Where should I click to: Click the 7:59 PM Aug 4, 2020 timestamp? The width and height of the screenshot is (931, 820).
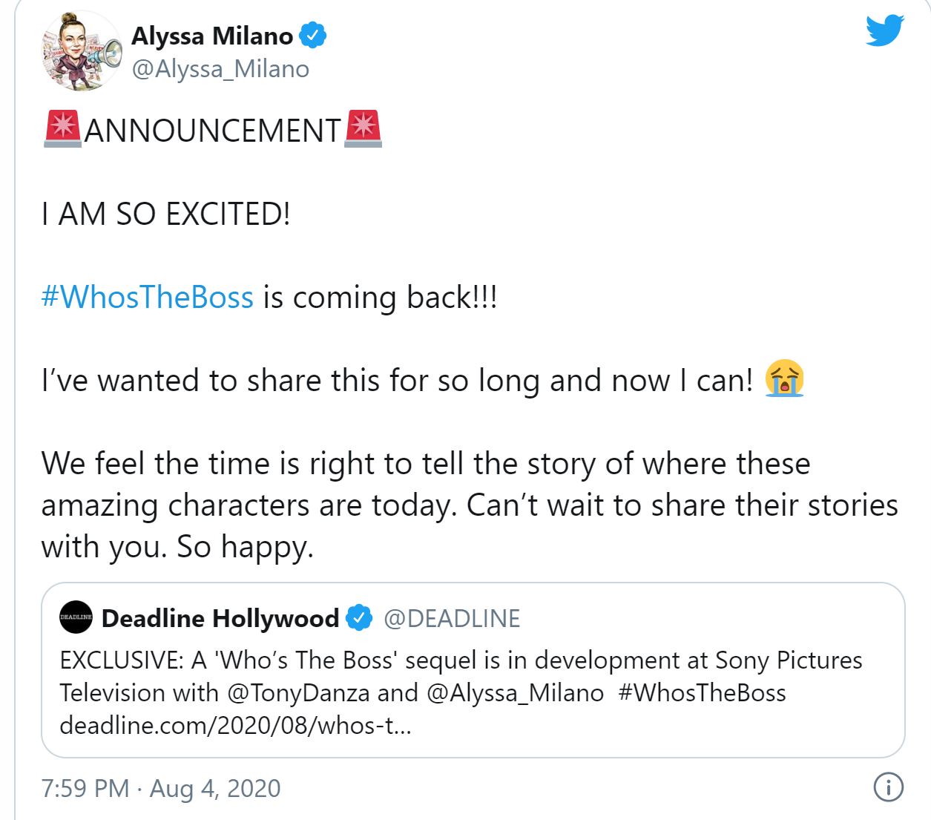(x=161, y=788)
